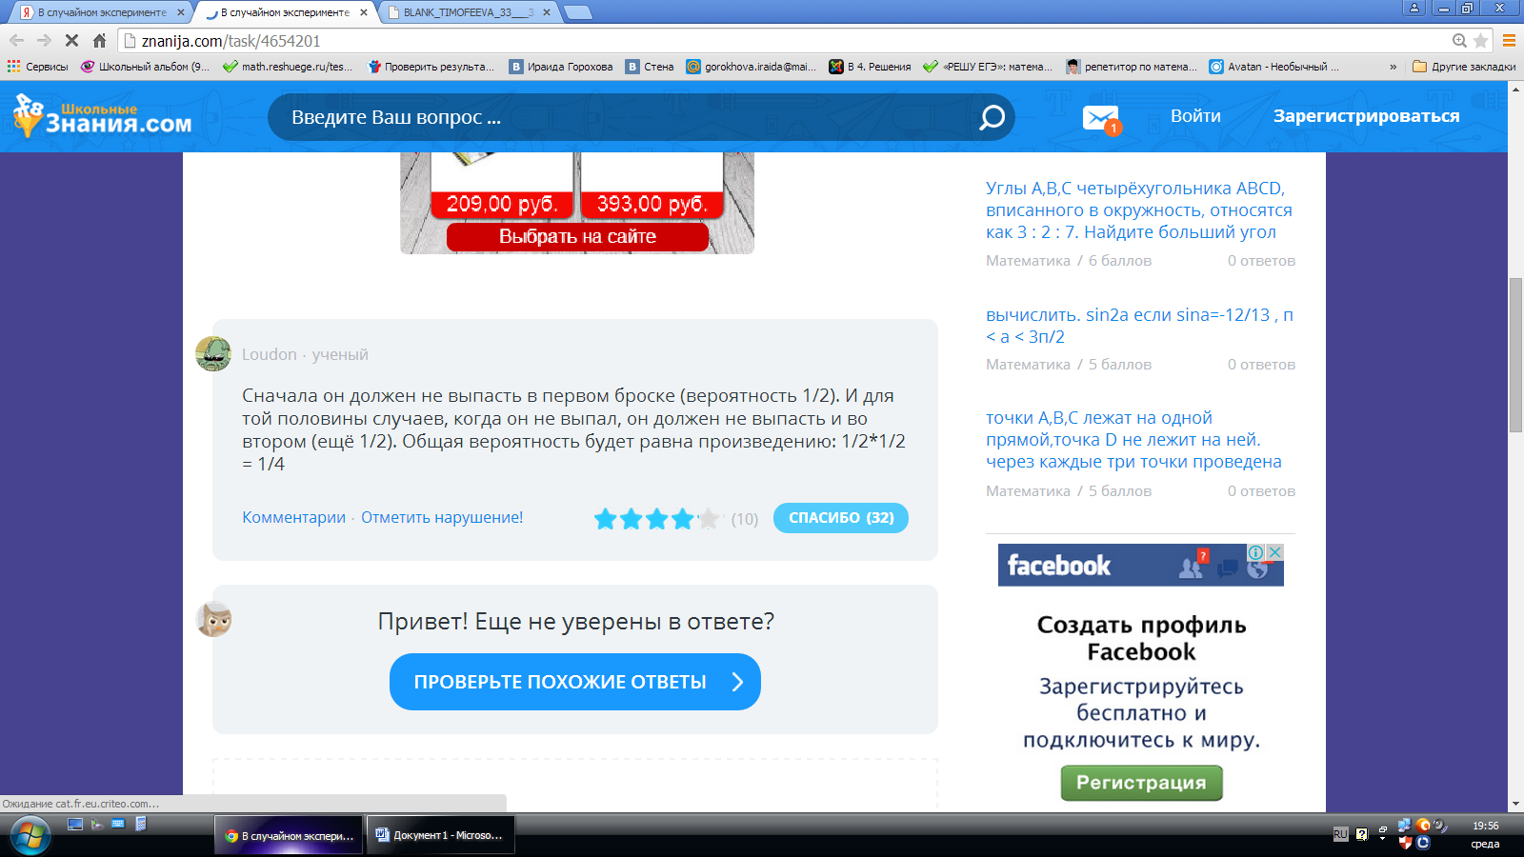Open Loudon's avatar picture
1524x857 pixels.
pyautogui.click(x=213, y=354)
